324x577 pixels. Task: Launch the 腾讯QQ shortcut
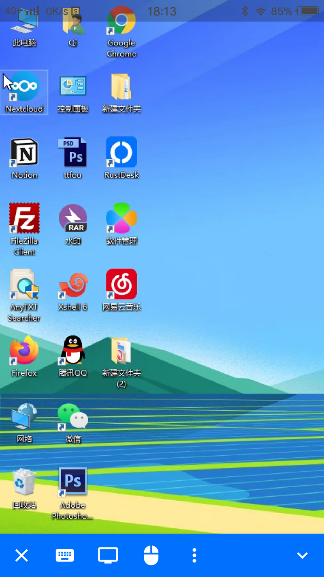(73, 356)
